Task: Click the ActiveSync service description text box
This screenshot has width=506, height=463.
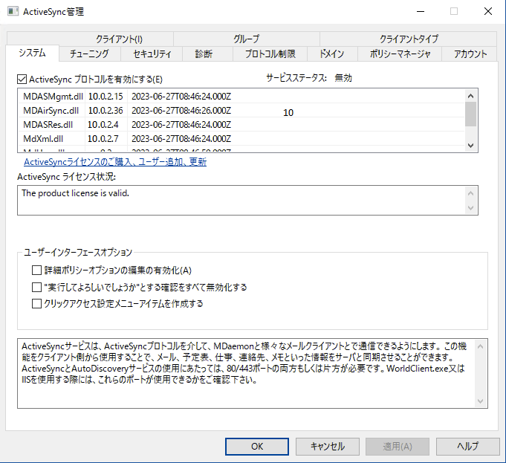Action: click(x=253, y=374)
